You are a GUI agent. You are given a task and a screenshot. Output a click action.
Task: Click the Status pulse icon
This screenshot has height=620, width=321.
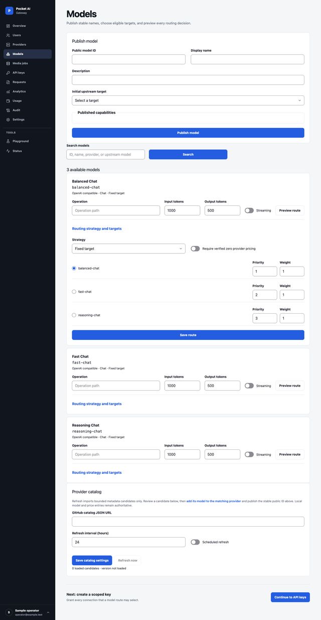pos(8,151)
